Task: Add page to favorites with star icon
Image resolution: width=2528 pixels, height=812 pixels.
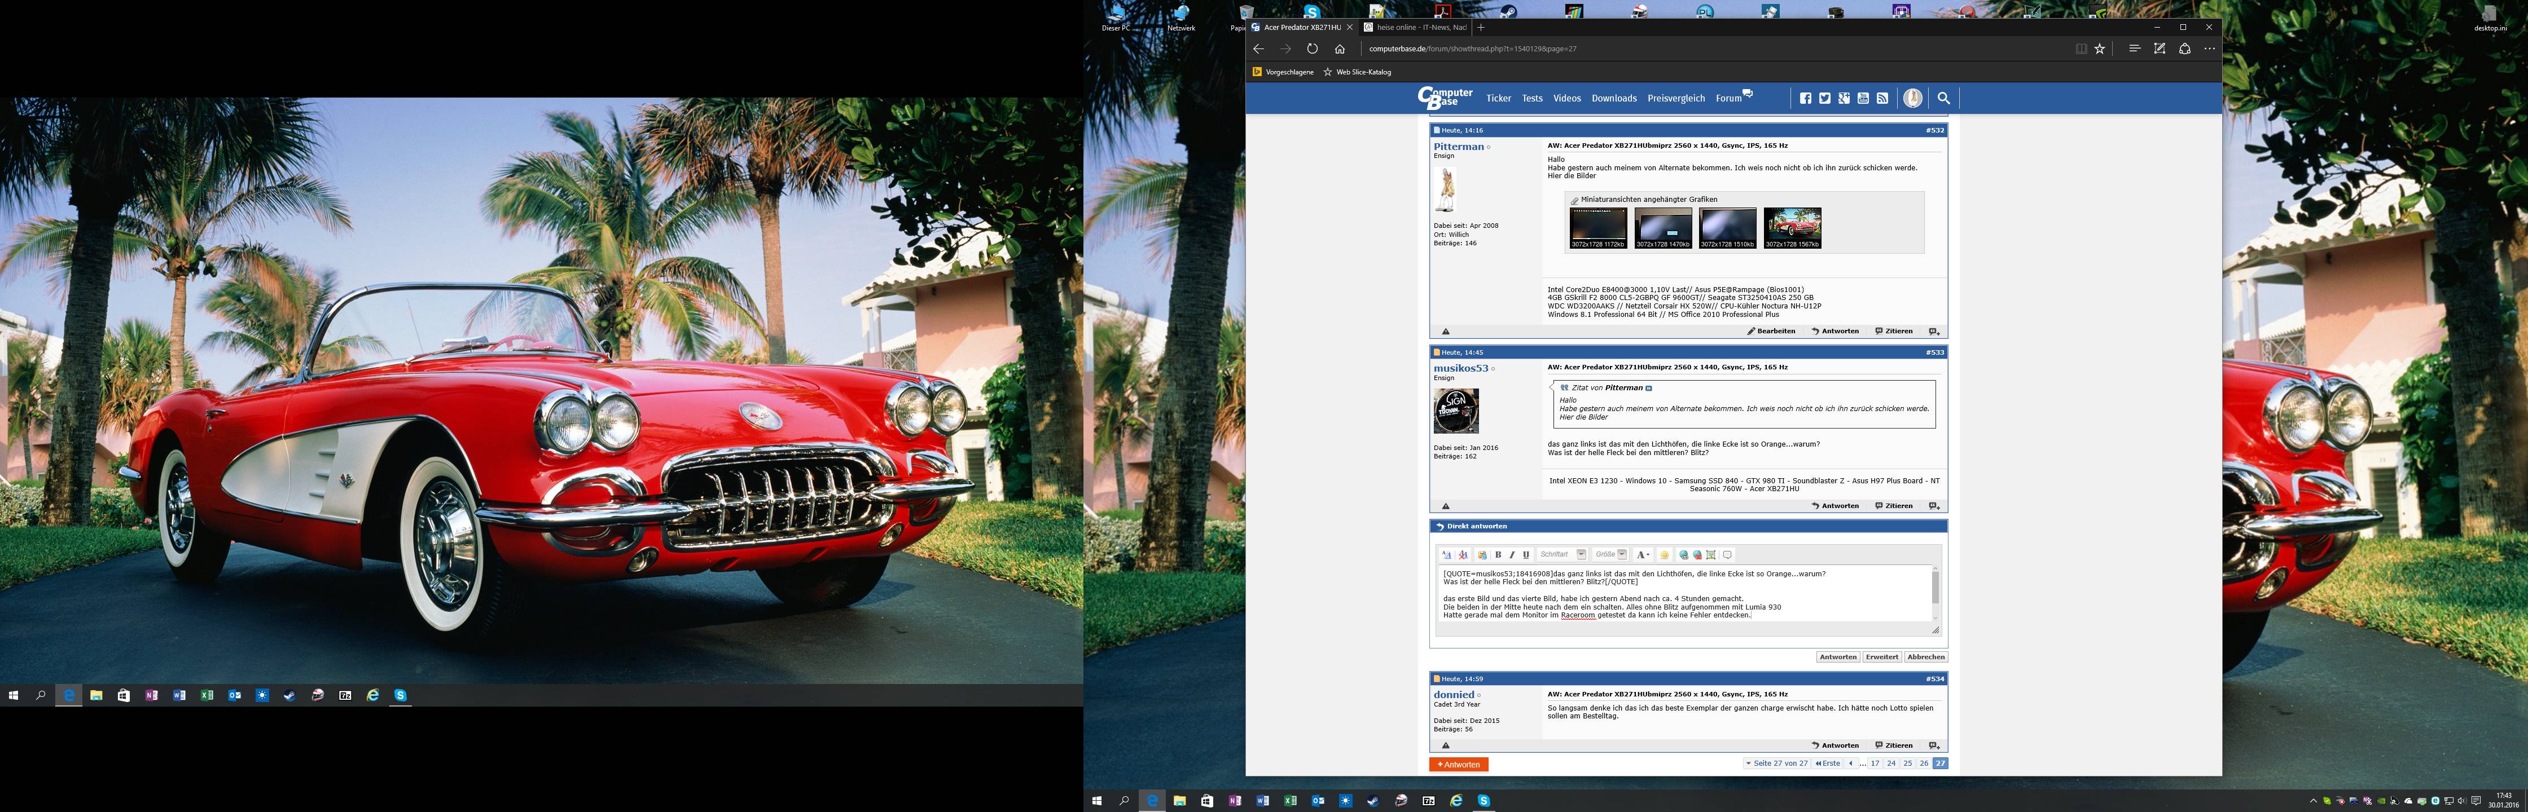Action: pyautogui.click(x=2100, y=49)
